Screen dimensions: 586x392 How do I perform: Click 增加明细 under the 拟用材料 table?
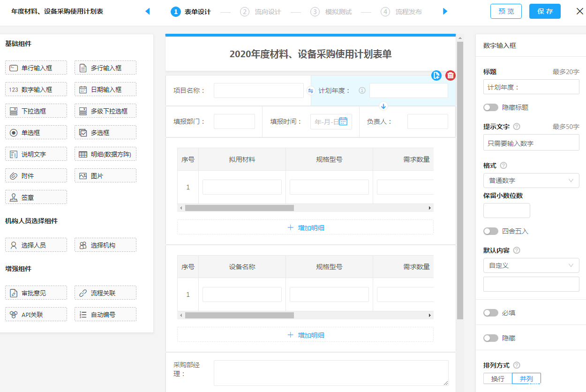pyautogui.click(x=305, y=227)
